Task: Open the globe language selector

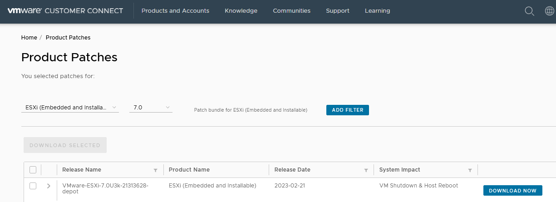Action: click(549, 11)
